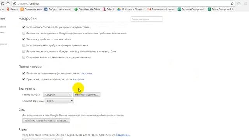Go to the home page icon
The width and height of the screenshot is (249, 140).
(x=8, y=3)
